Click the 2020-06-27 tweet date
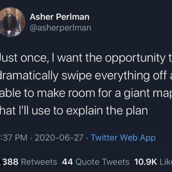This screenshot has width=172, height=172. pyautogui.click(x=59, y=138)
